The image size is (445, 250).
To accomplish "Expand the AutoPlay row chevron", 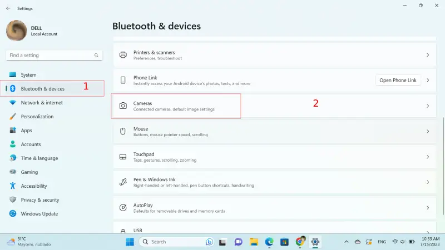I will click(428, 207).
